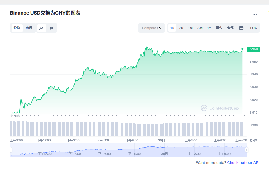Click the right range slider handle
The height and width of the screenshot is (175, 269).
pos(247,150)
